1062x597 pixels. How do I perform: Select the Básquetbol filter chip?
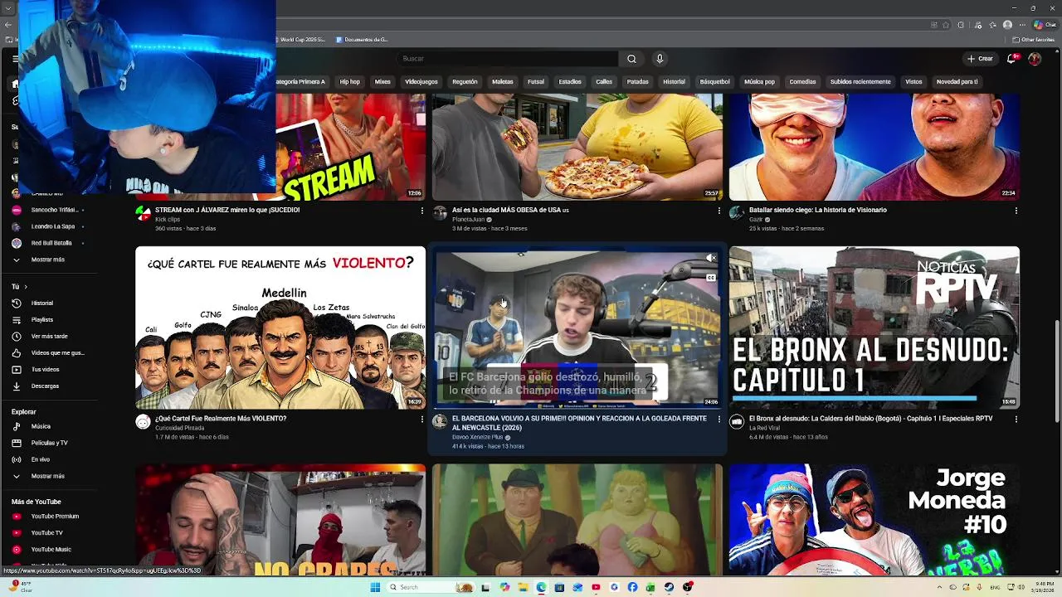tap(714, 82)
